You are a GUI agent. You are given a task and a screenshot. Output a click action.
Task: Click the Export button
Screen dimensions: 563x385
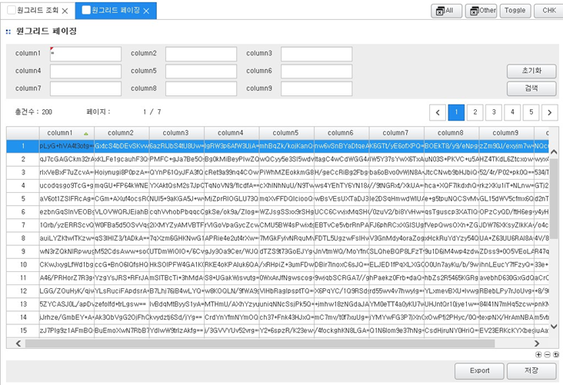point(479,370)
